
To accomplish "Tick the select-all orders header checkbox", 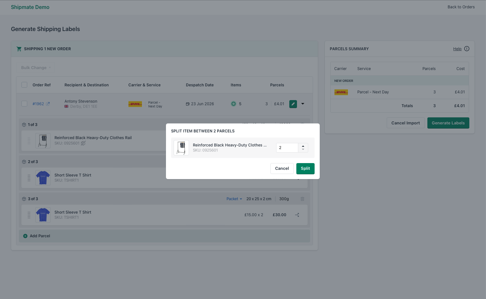I will pyautogui.click(x=24, y=85).
